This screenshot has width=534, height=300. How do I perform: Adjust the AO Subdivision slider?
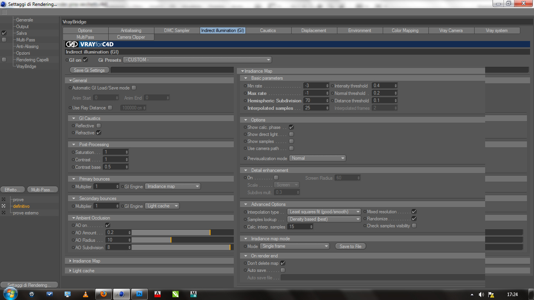(183, 247)
